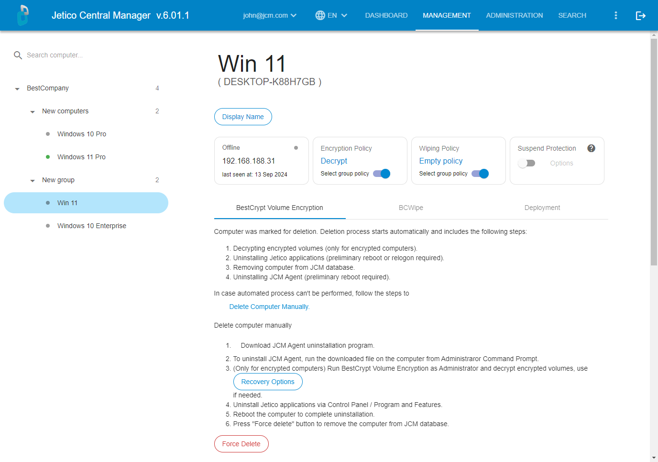This screenshot has width=658, height=462.
Task: Open the DASHBOARD menu
Action: (x=386, y=15)
